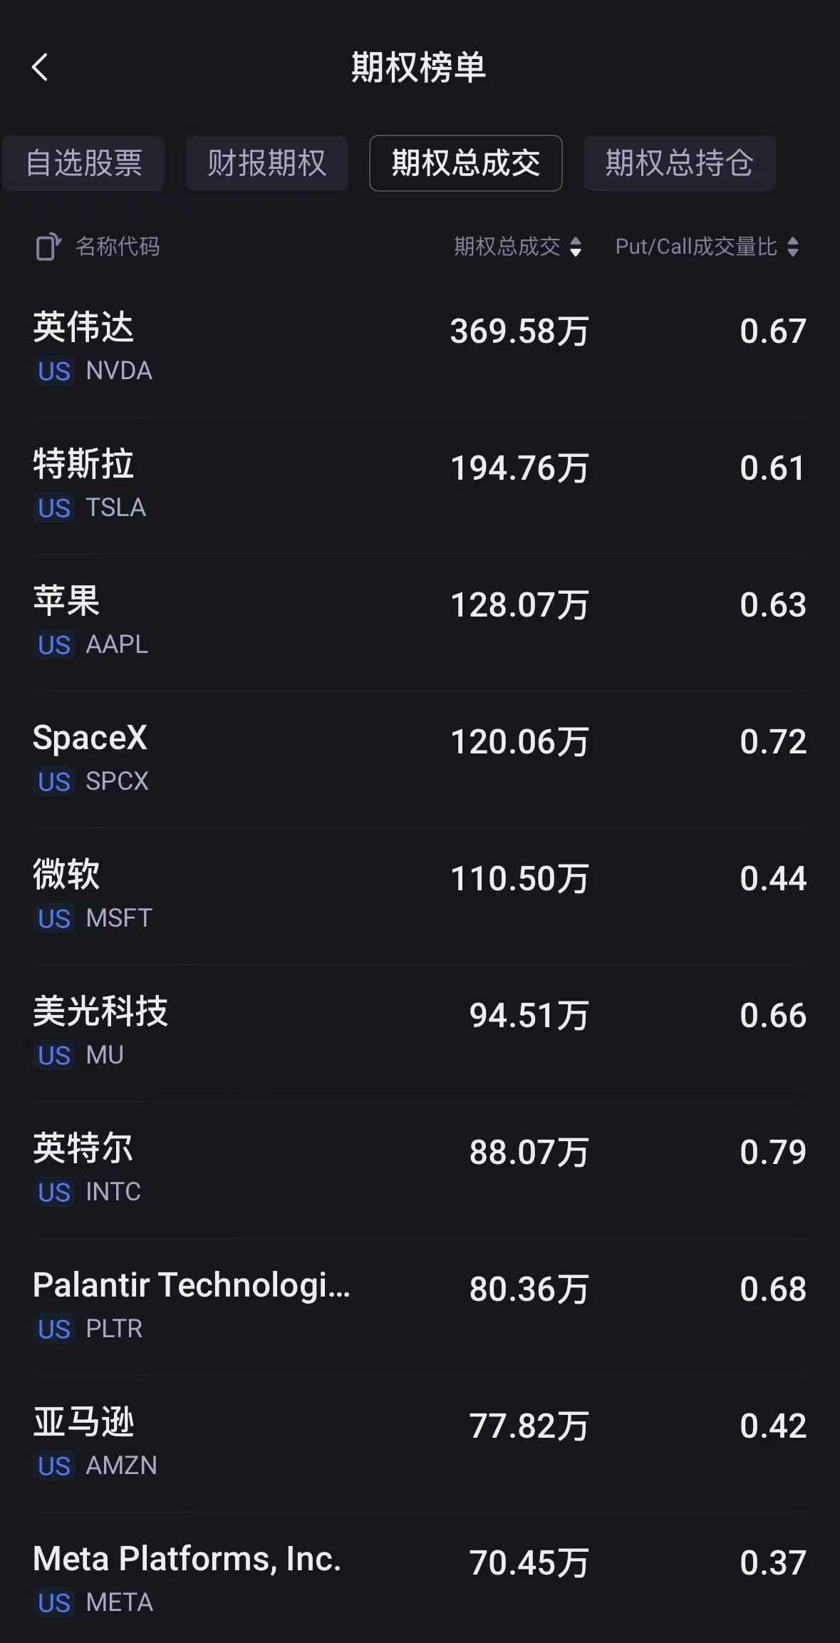Tap the 名称代码 column header
Screen dimensions: 840x1643
pyautogui.click(x=118, y=247)
